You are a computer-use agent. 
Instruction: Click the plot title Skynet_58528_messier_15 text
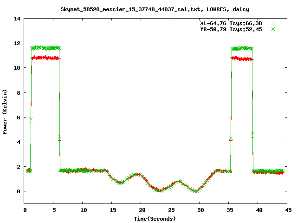click(x=155, y=9)
